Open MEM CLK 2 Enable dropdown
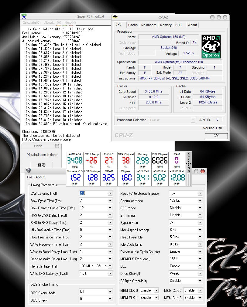The image size is (247, 307). pos(200,290)
